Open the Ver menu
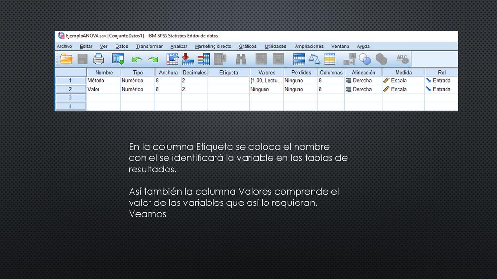Screen dimensions: 497x279 click(x=104, y=46)
